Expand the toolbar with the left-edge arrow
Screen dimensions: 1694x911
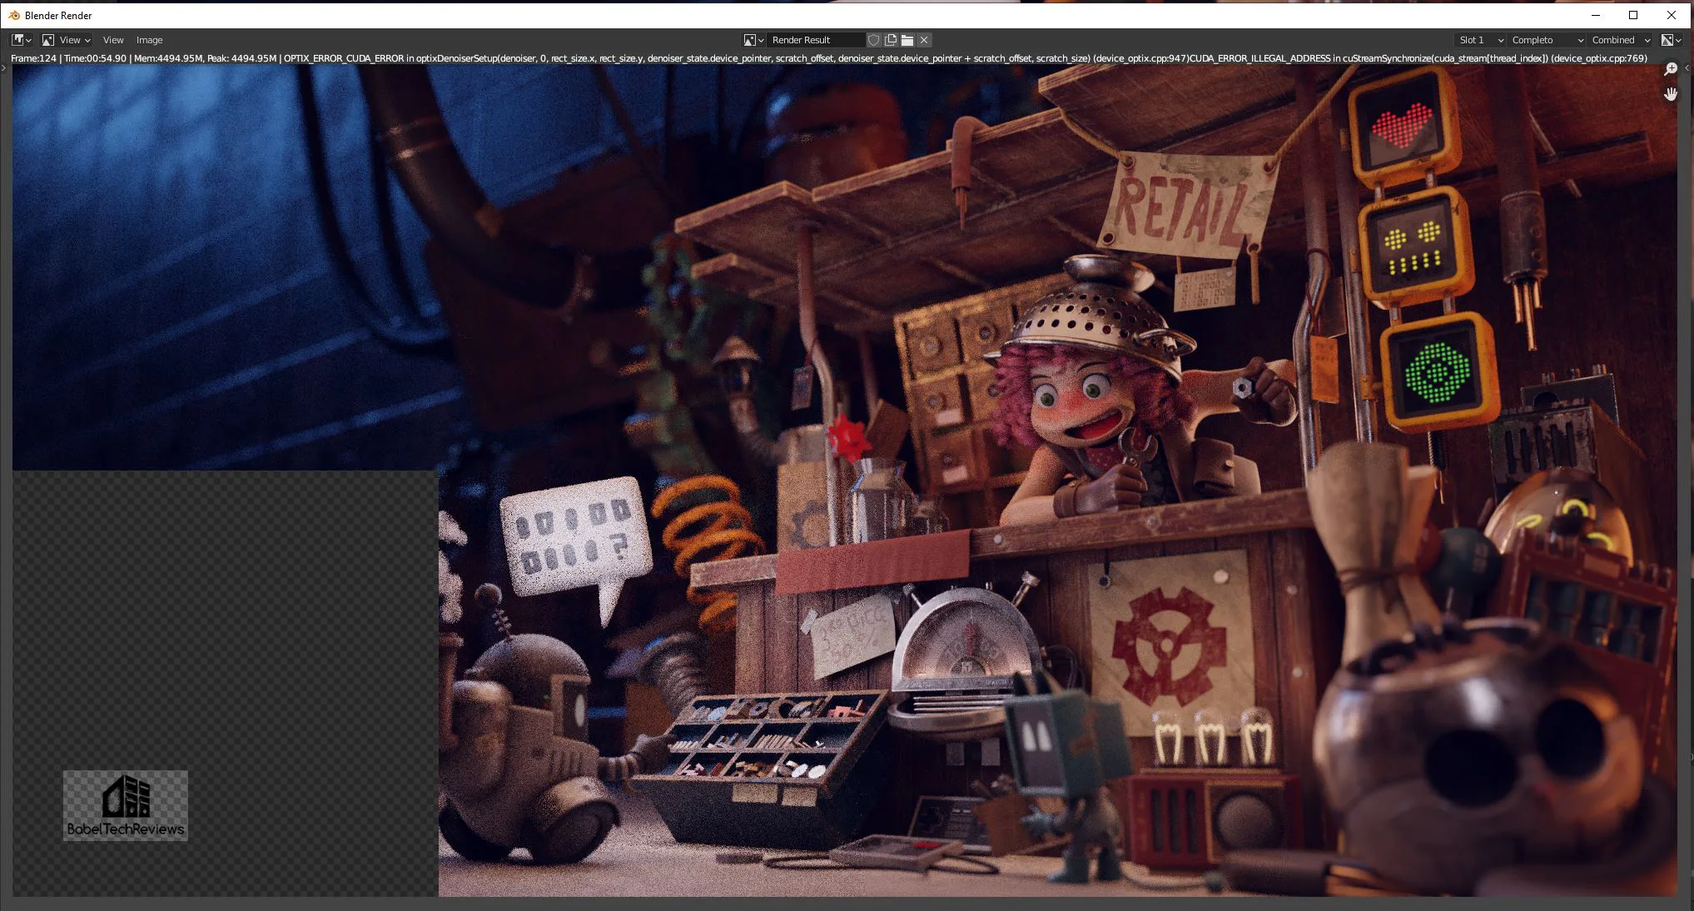point(4,67)
